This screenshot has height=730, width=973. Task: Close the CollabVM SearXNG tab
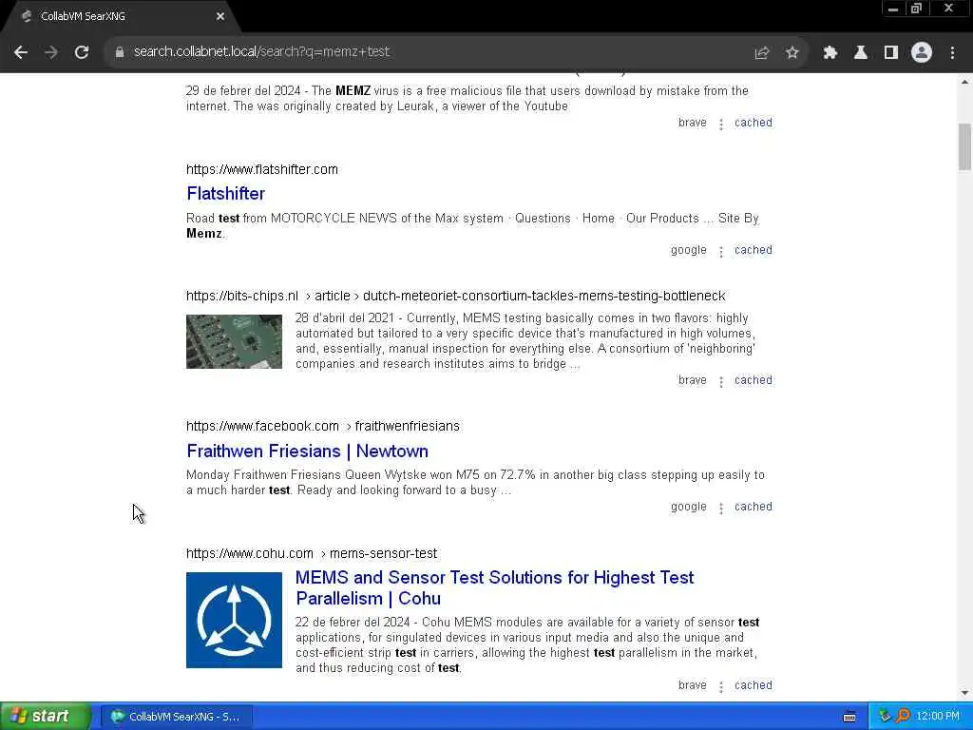(220, 17)
